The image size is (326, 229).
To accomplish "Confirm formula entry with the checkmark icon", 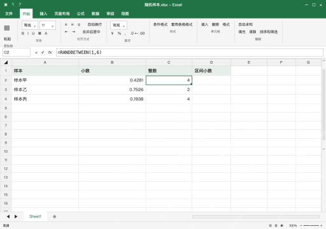I will (x=43, y=52).
